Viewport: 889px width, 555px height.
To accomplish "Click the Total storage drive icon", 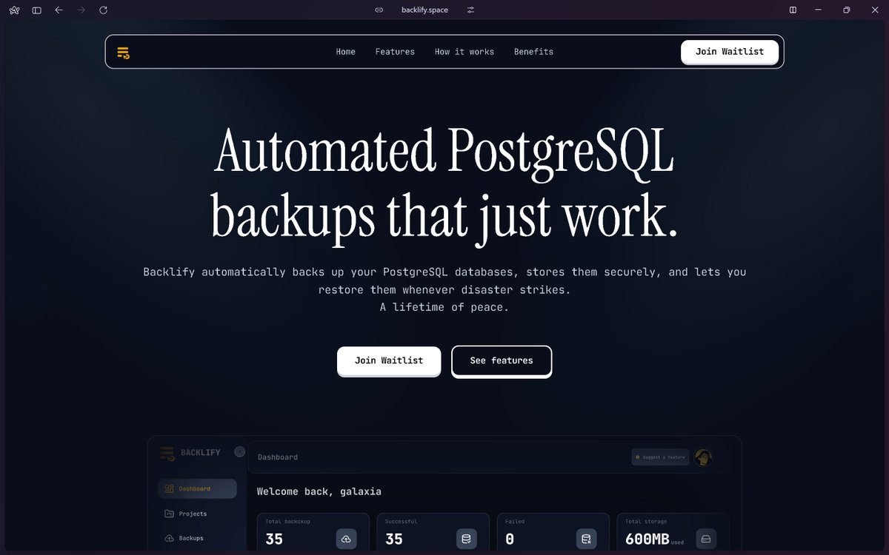I will pyautogui.click(x=706, y=539).
